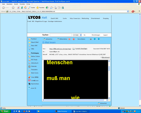The height and width of the screenshot is (113, 141).
Task: Open browser Suchen search tool
Action: (32, 8)
